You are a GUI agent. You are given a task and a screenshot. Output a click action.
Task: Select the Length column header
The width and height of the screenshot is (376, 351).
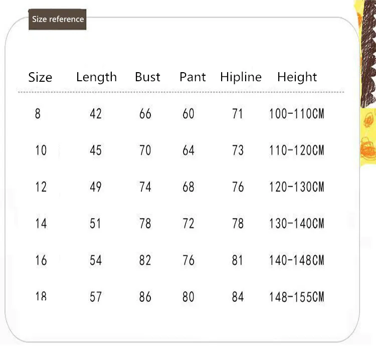click(96, 77)
